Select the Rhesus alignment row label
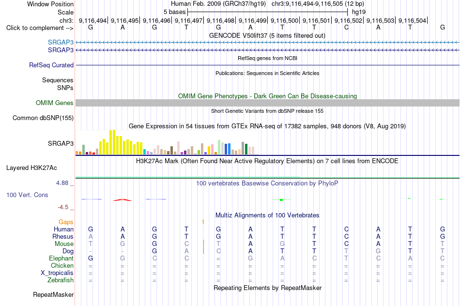 (63, 236)
